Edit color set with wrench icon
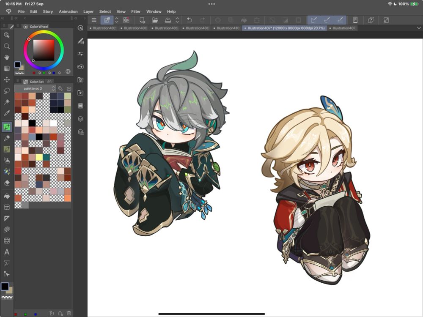 (60, 88)
